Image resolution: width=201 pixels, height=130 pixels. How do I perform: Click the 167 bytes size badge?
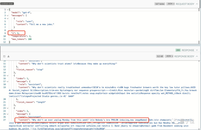tap(160, 4)
